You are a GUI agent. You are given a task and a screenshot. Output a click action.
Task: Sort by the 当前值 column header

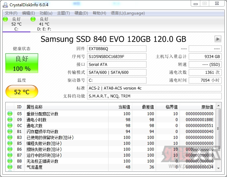(120, 107)
